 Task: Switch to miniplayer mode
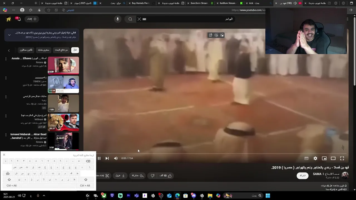pos(324,158)
